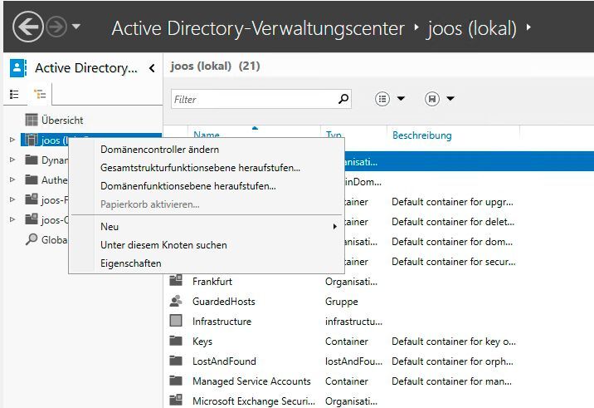Click the GuardedHosts group icon
The image size is (594, 408).
click(176, 301)
